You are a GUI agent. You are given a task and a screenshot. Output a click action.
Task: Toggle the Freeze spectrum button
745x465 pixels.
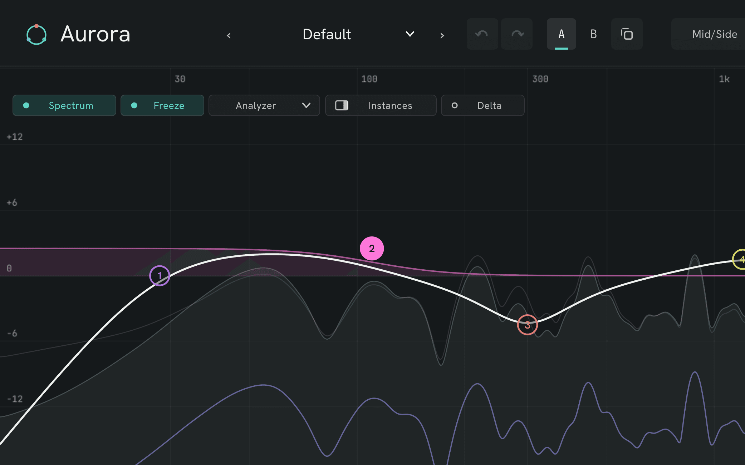[162, 105]
